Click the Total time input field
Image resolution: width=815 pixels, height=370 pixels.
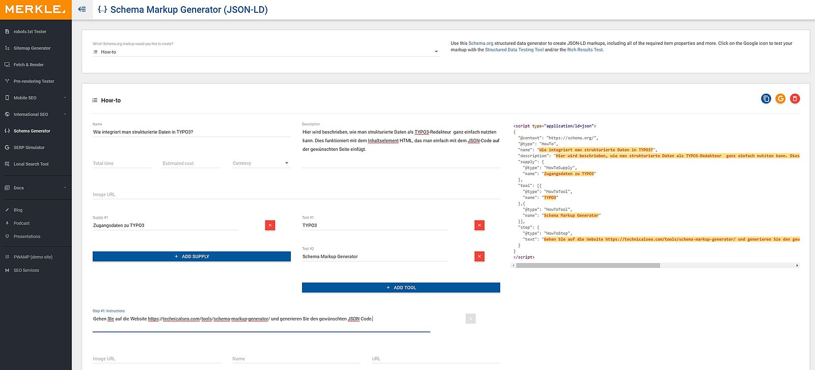pos(122,164)
